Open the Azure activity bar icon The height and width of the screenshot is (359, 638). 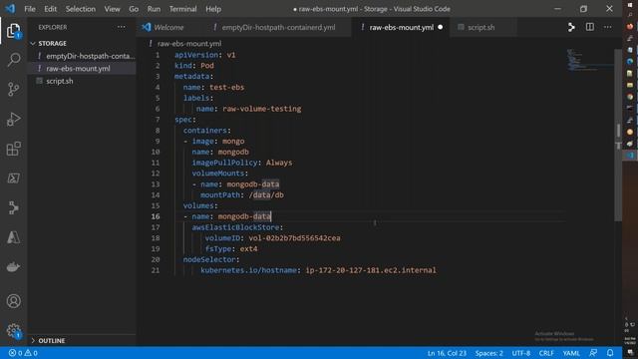click(13, 237)
